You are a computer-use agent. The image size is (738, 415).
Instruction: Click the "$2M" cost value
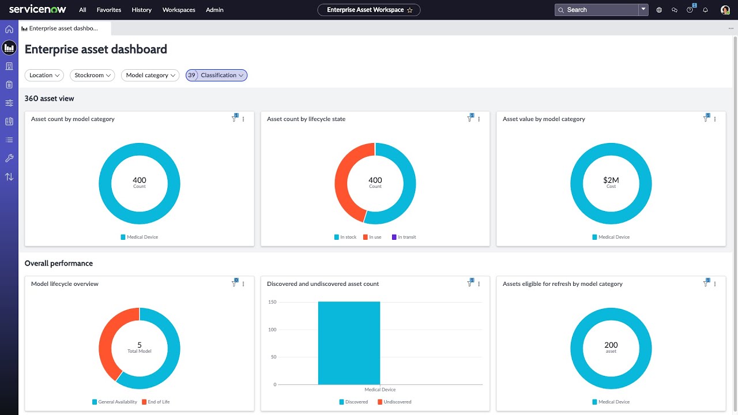(x=611, y=180)
